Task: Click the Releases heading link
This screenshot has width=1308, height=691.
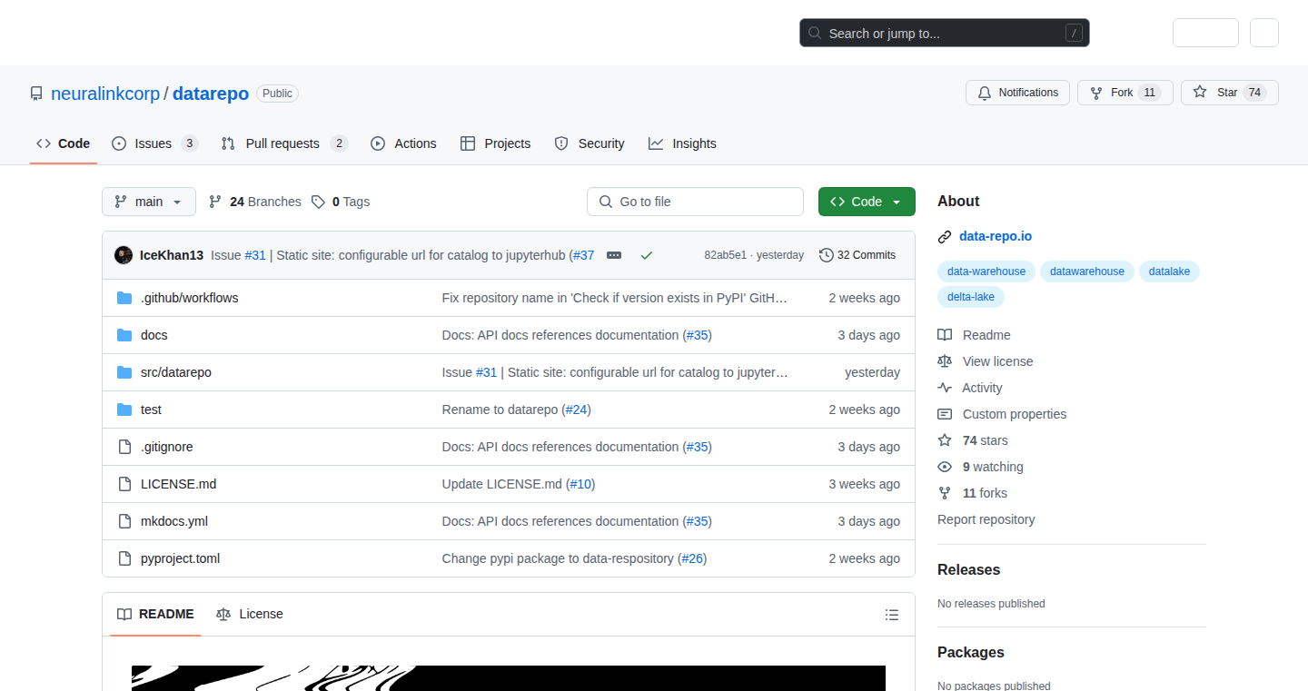Action: (x=968, y=570)
